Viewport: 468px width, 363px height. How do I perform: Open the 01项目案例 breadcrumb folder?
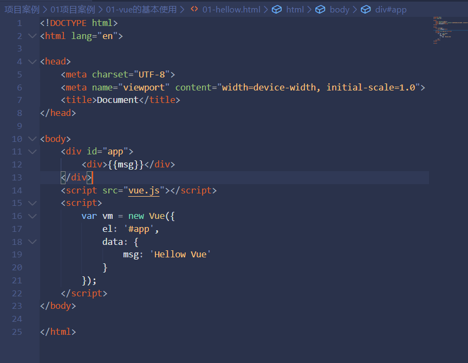[x=73, y=10]
